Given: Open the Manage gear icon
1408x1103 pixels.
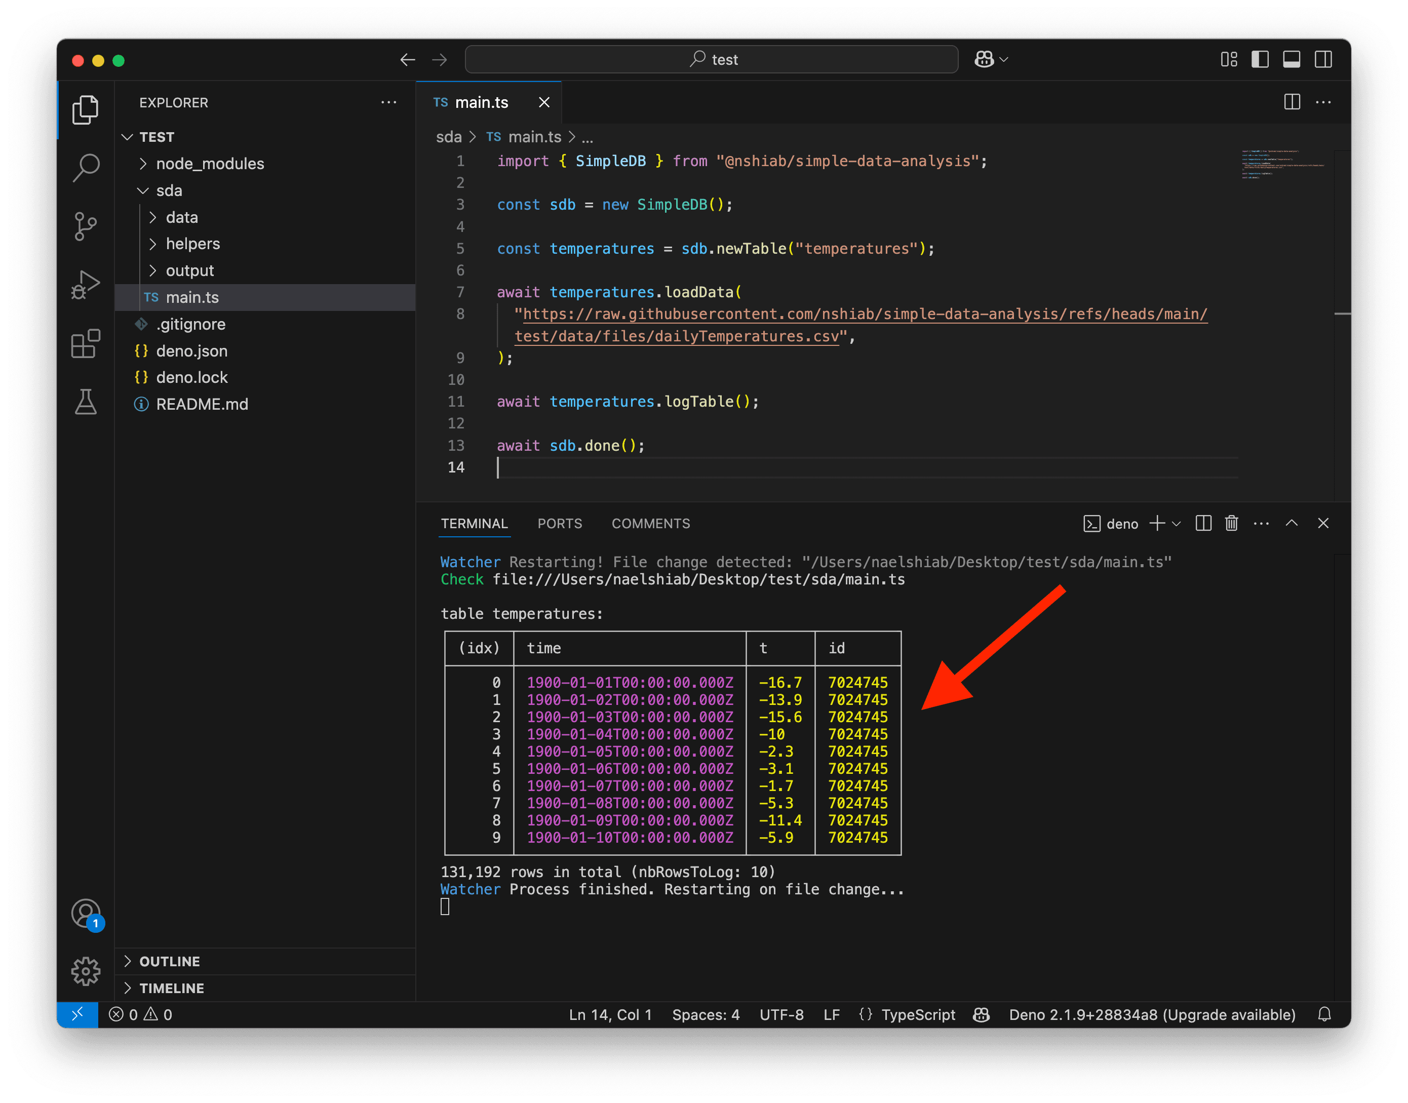Looking at the screenshot, I should pyautogui.click(x=85, y=971).
